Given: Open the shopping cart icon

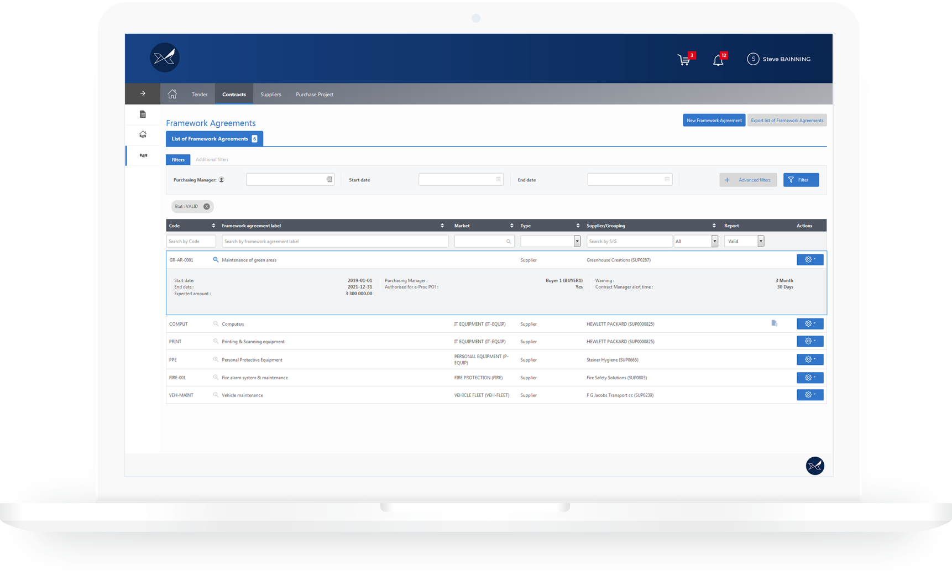Looking at the screenshot, I should [684, 60].
